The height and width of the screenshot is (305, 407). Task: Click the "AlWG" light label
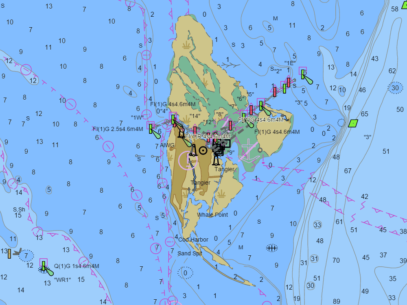(x=167, y=145)
